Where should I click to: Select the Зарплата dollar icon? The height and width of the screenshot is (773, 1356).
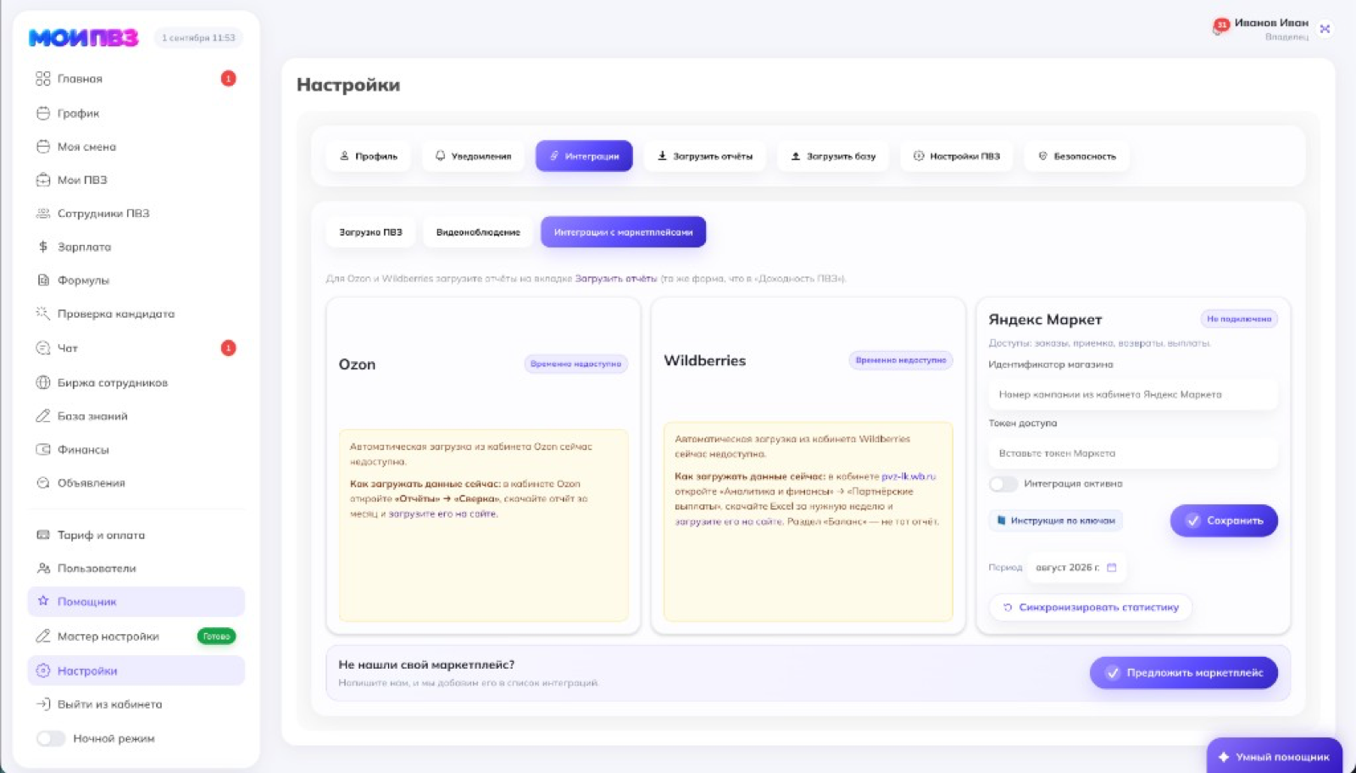point(43,247)
